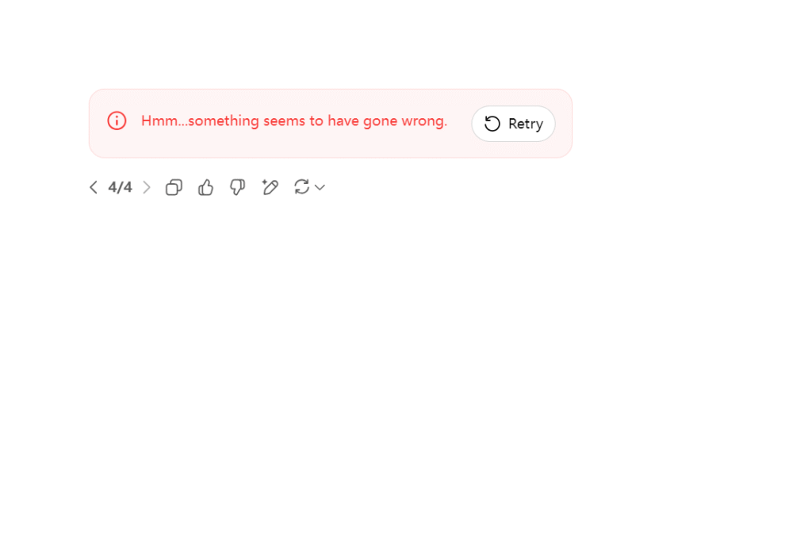Regenerate the response using circular arrows icon
812x543 pixels.
pos(302,187)
